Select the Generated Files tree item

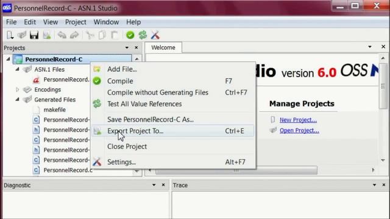(x=55, y=100)
